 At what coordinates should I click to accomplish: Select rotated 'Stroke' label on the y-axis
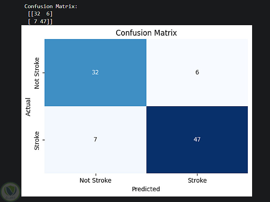coord(37,140)
